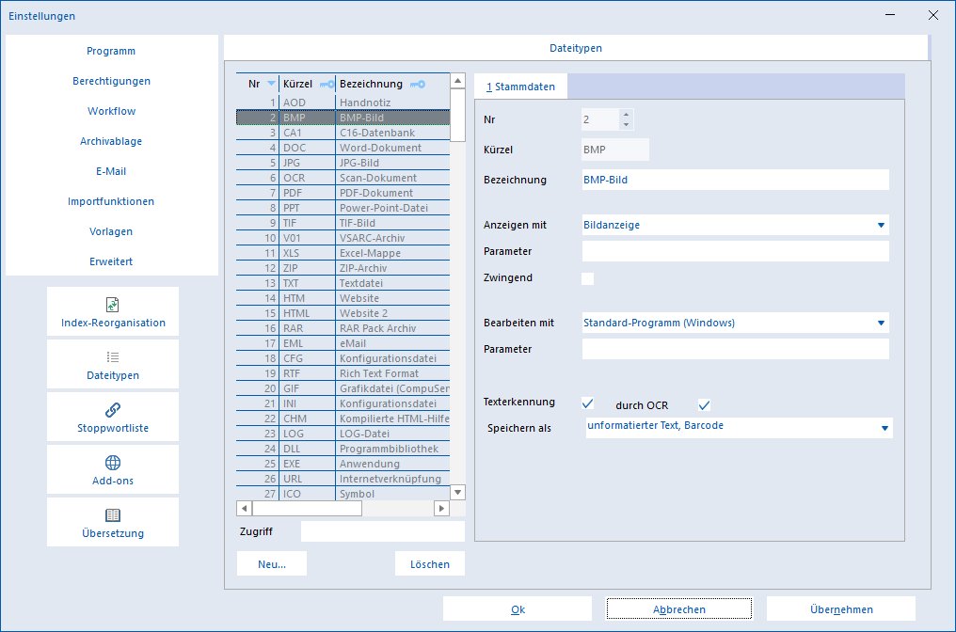Uncheck the Texterkennung checkbox

click(x=588, y=403)
